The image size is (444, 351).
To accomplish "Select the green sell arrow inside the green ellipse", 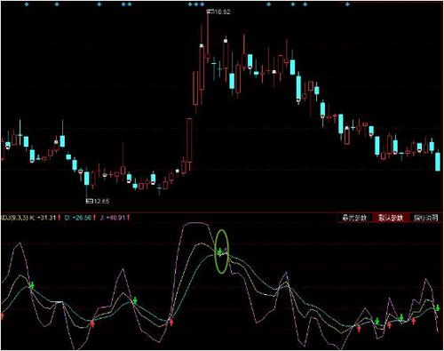I will [220, 252].
